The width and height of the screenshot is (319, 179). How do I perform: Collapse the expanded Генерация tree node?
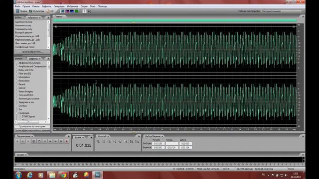[x=17, y=113]
